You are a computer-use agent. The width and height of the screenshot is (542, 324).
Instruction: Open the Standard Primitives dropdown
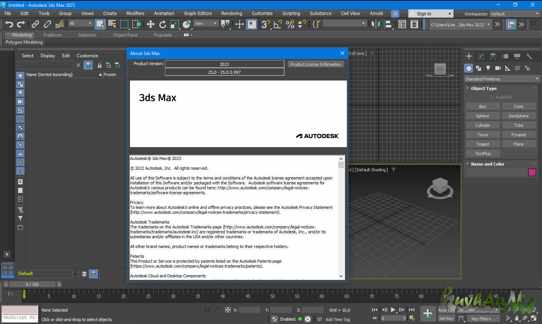(502, 79)
